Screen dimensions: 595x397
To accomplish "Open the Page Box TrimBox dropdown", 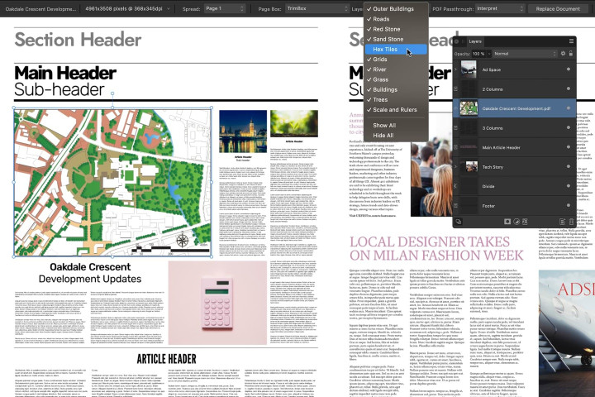I will point(317,8).
